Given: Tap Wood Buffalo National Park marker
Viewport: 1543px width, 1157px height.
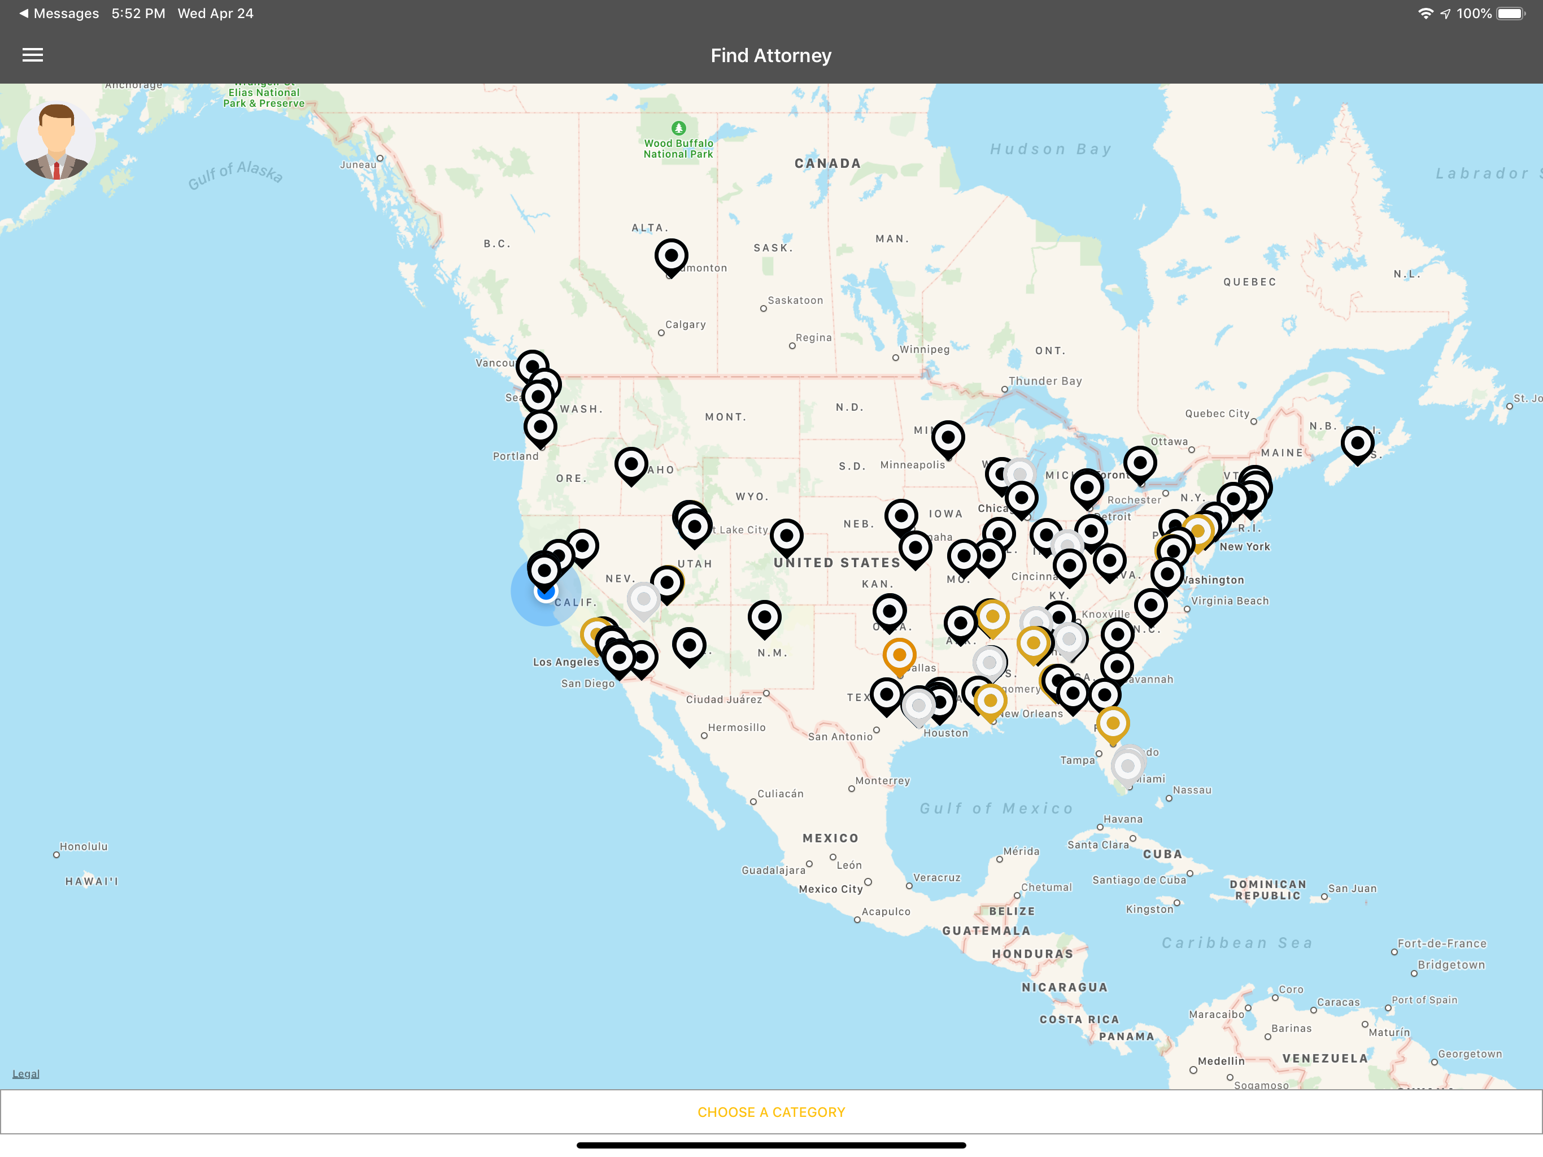Looking at the screenshot, I should pyautogui.click(x=679, y=128).
